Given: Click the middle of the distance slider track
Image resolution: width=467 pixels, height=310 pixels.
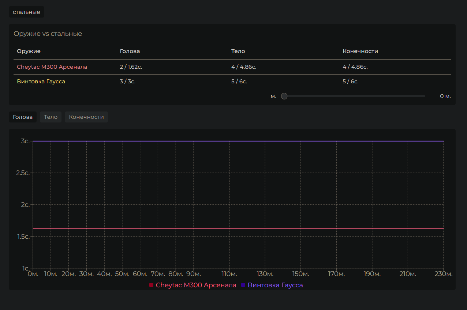Looking at the screenshot, I should point(354,96).
